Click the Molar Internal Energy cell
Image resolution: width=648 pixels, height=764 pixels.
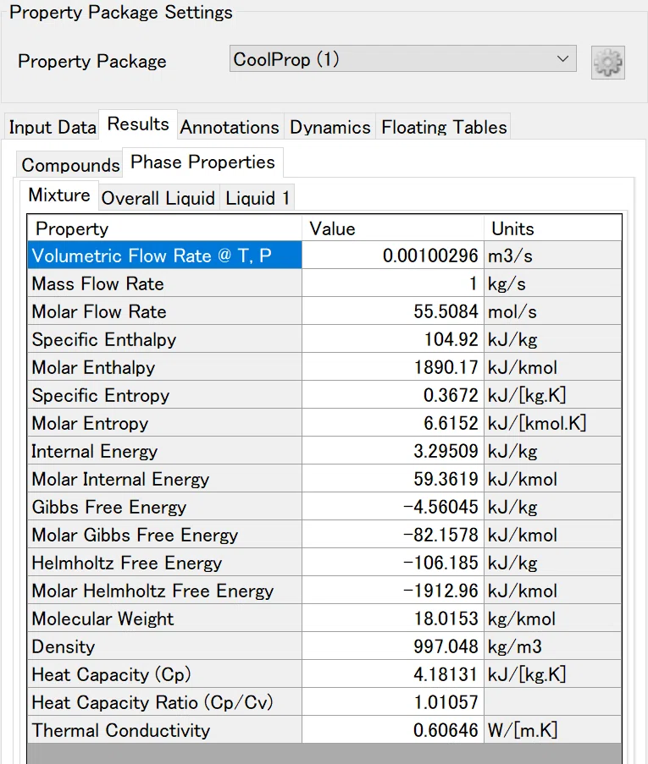tap(165, 479)
